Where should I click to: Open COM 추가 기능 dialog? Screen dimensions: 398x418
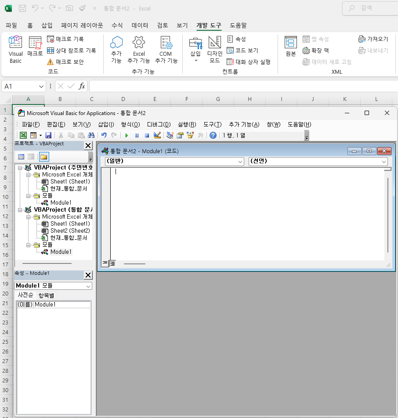[x=166, y=50]
